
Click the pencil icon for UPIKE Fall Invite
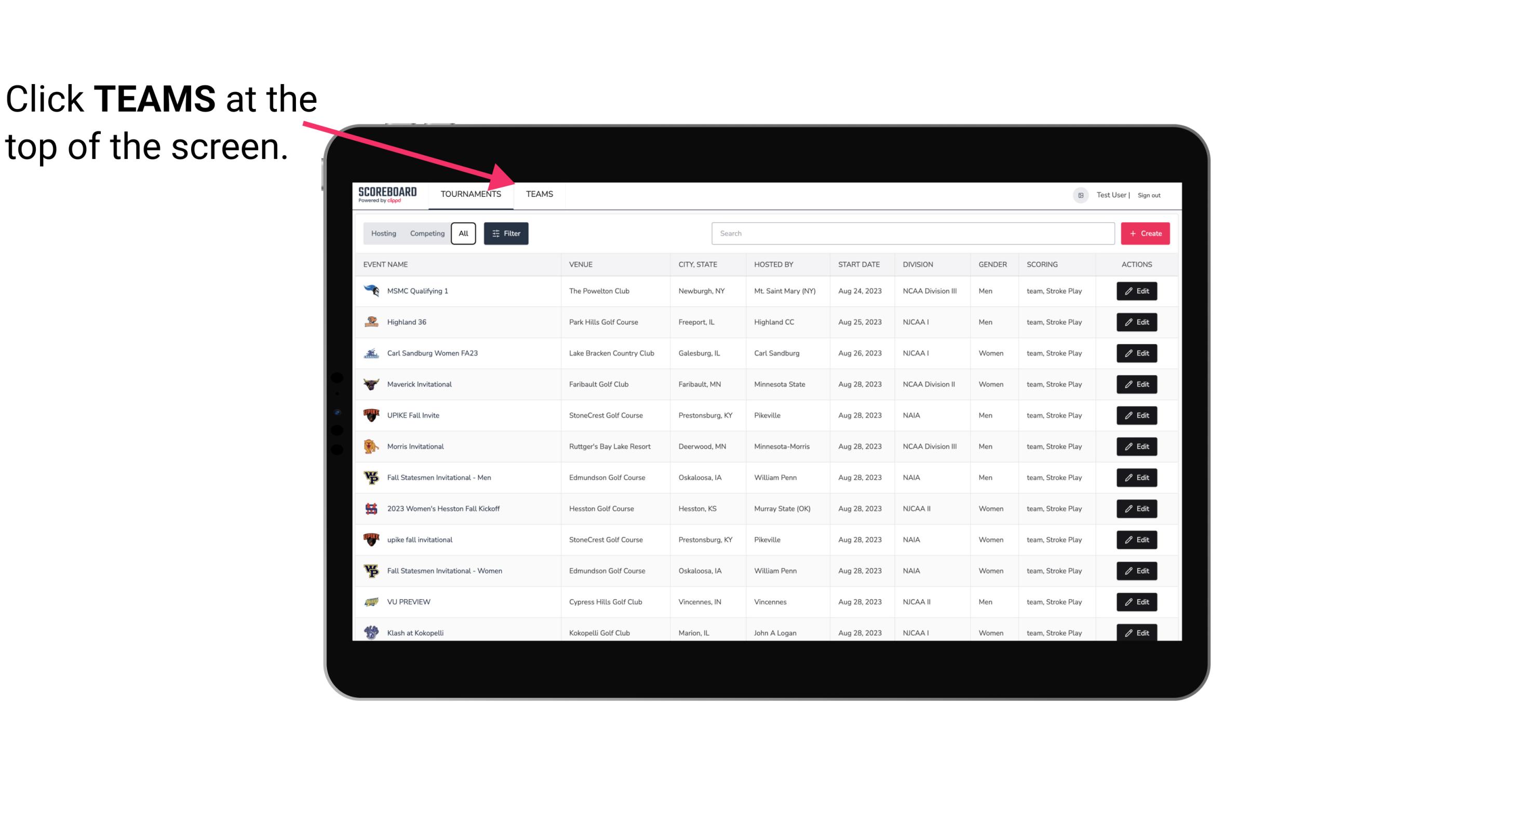[1128, 415]
